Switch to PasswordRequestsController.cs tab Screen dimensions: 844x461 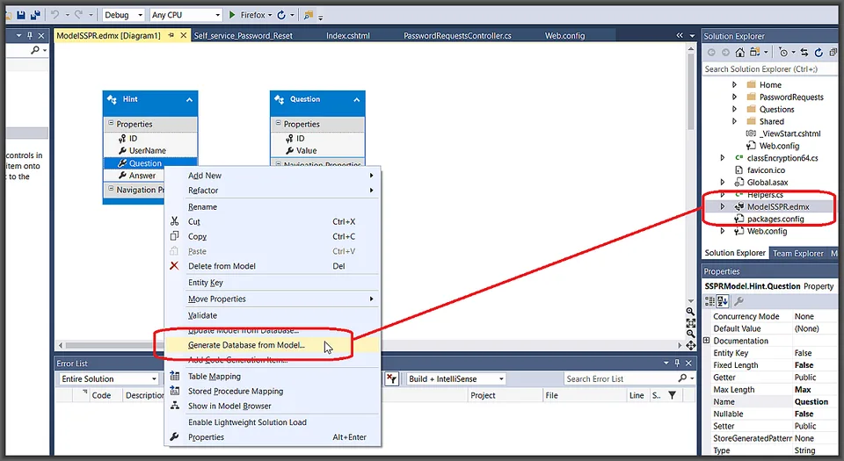tap(457, 35)
